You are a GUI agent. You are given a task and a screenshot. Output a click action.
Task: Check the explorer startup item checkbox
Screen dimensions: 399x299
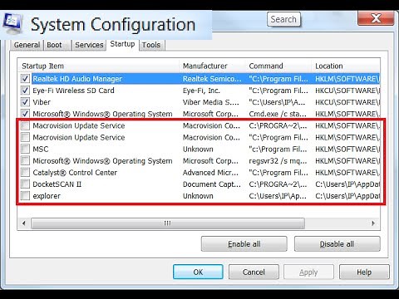pyautogui.click(x=25, y=196)
